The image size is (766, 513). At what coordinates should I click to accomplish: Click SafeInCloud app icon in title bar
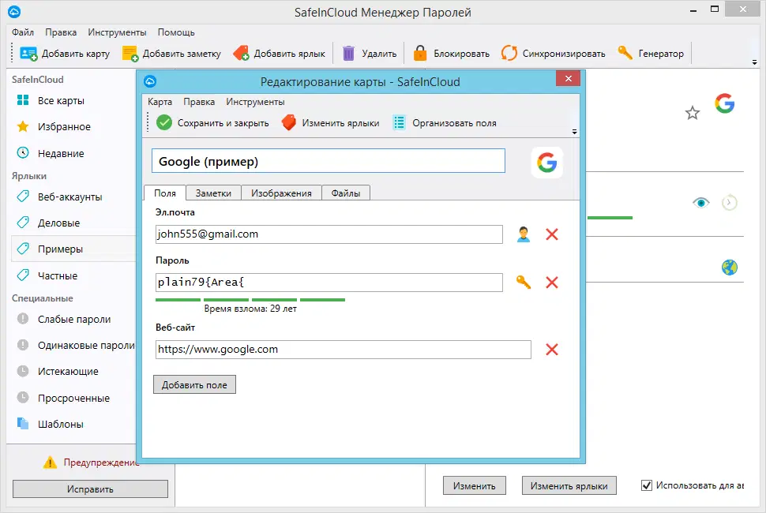click(14, 12)
